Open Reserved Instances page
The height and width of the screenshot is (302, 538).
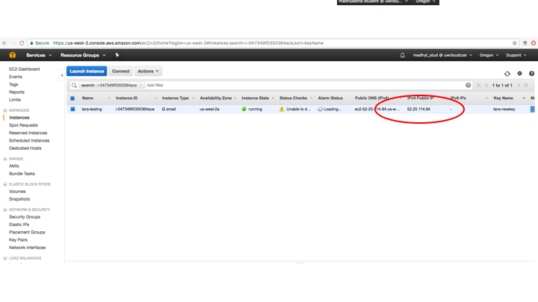tap(28, 133)
